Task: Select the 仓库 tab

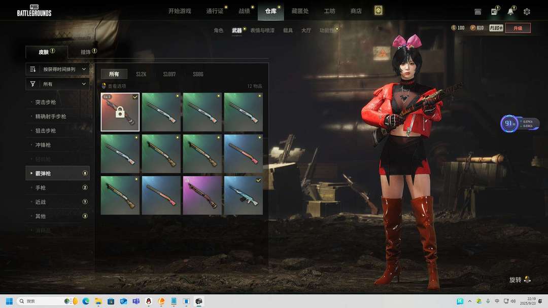Action: [271, 11]
